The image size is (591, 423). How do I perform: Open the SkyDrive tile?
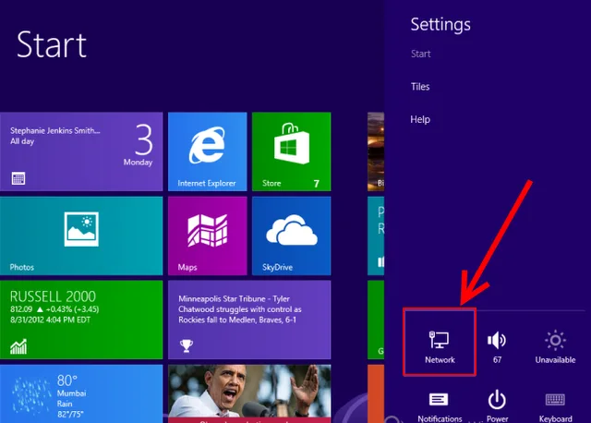[x=292, y=236]
